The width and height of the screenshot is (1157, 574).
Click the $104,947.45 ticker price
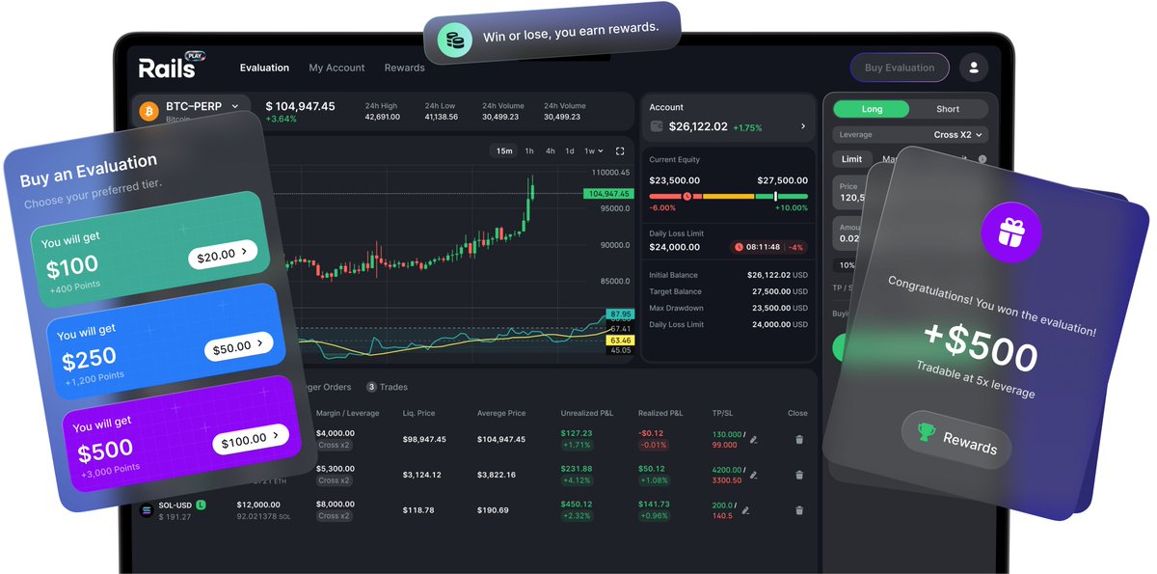tap(300, 106)
